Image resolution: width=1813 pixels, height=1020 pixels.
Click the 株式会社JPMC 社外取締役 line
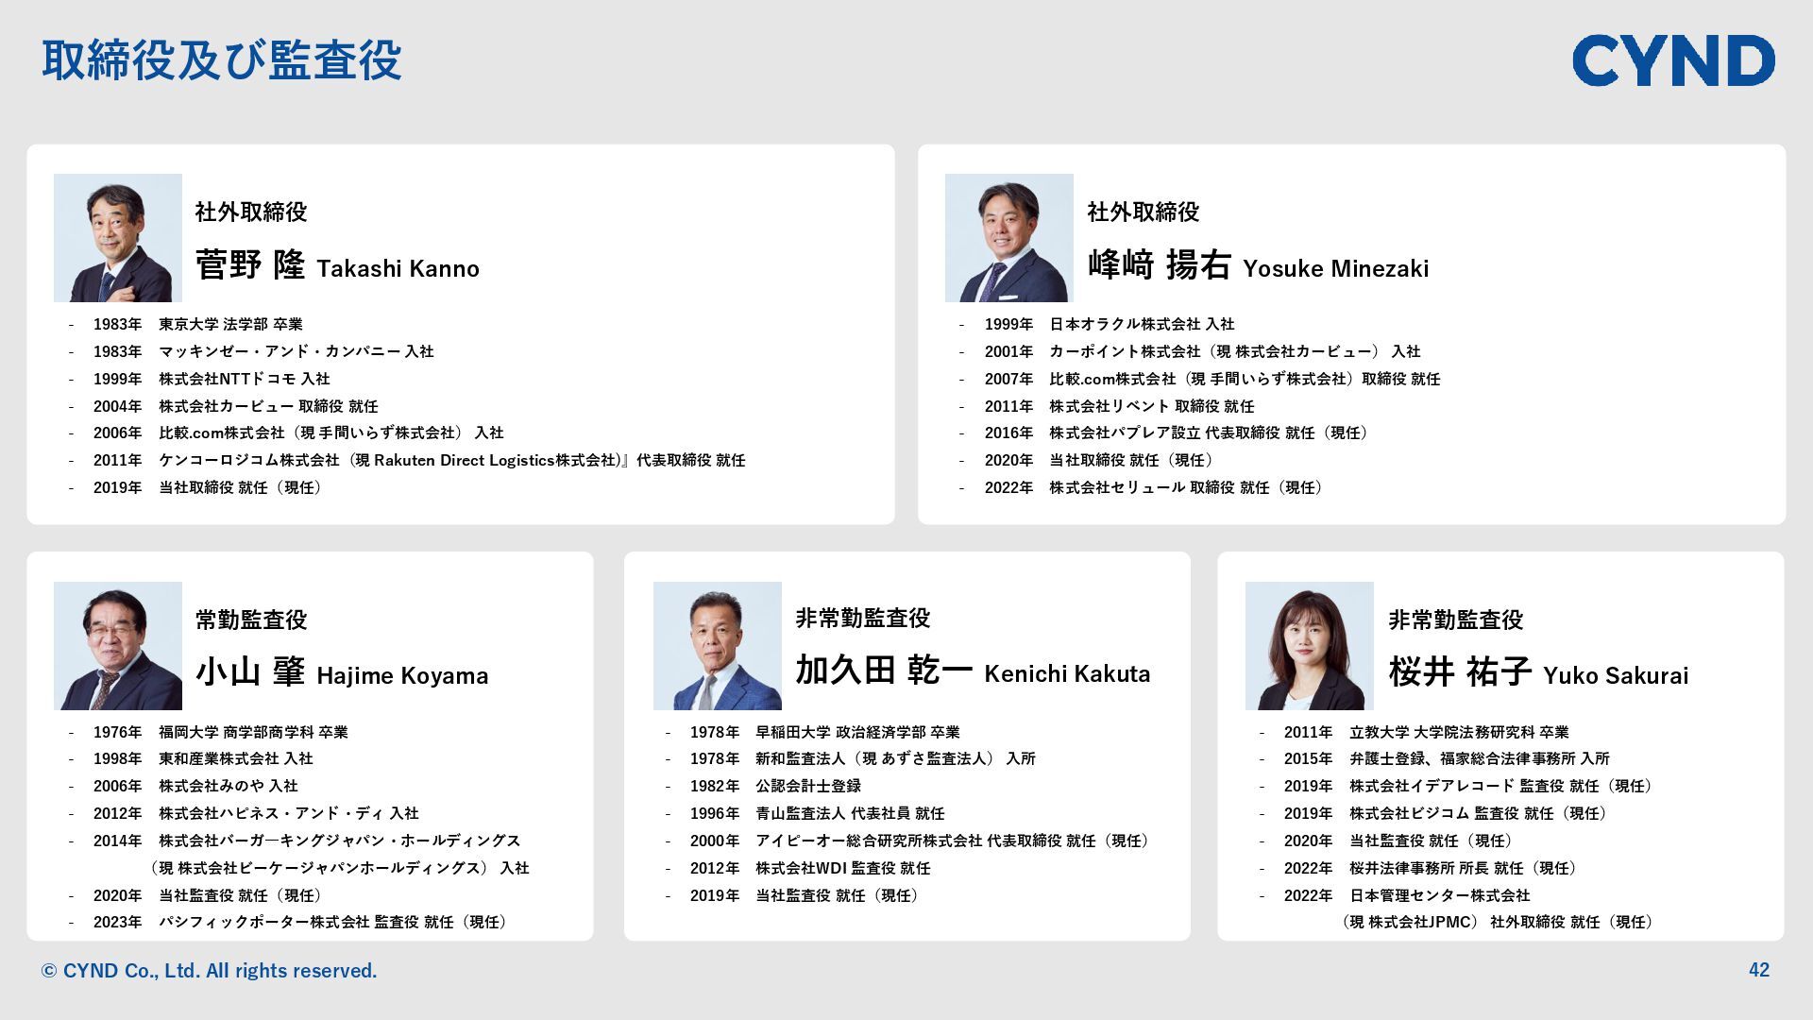[x=1499, y=922]
